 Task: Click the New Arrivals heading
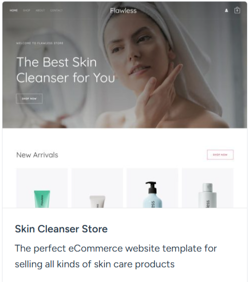coord(37,155)
